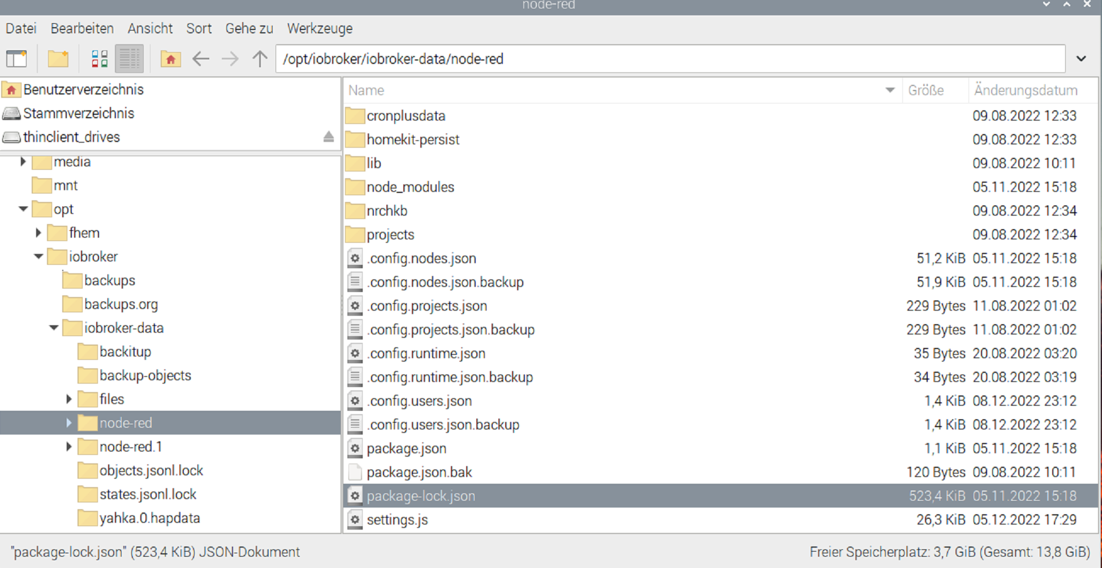Image resolution: width=1102 pixels, height=568 pixels.
Task: Collapse the iobroker-data folder tree arrow
Action: pos(54,328)
